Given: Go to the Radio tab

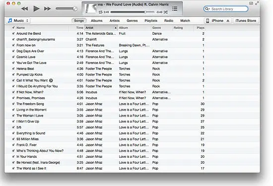Looking at the screenshot, I should click(169, 20).
